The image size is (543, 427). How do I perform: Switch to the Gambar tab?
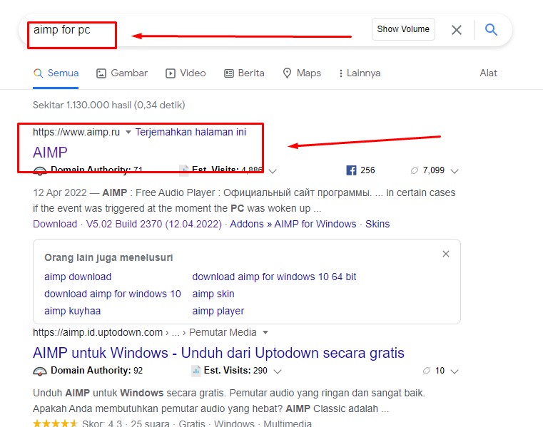coord(122,73)
